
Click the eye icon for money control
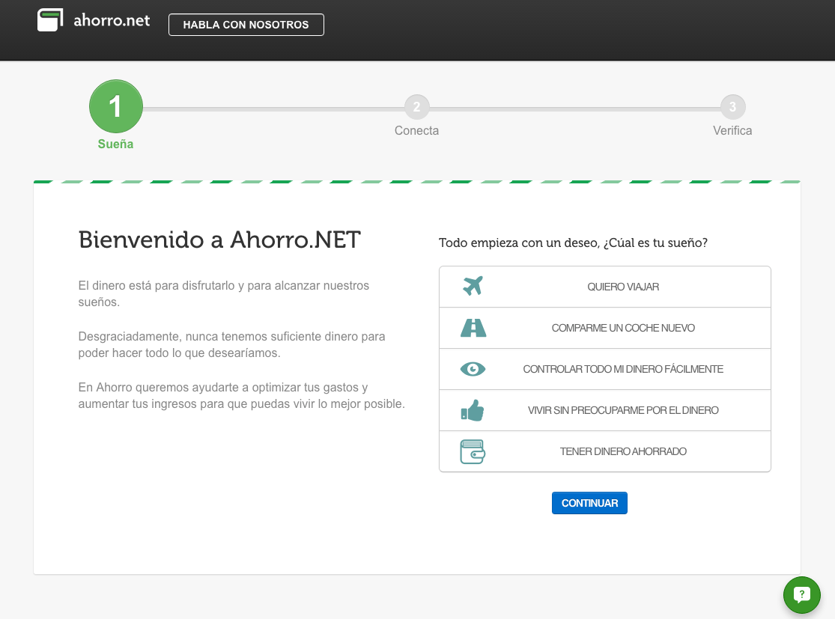tap(473, 369)
